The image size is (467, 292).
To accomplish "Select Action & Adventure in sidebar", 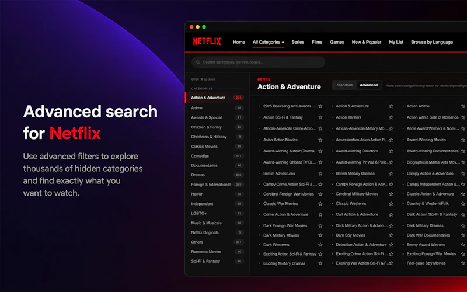I will coord(217,98).
